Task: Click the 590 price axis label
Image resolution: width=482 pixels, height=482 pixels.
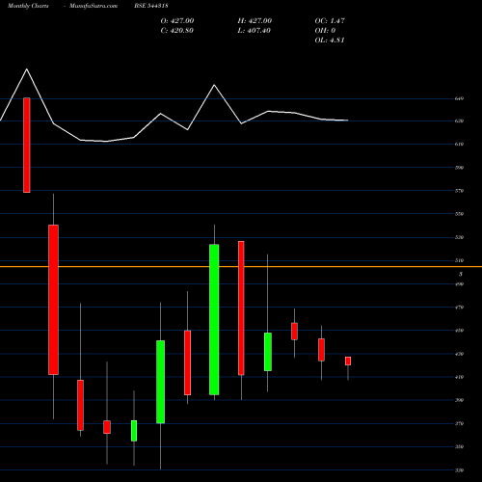Action: click(x=459, y=168)
